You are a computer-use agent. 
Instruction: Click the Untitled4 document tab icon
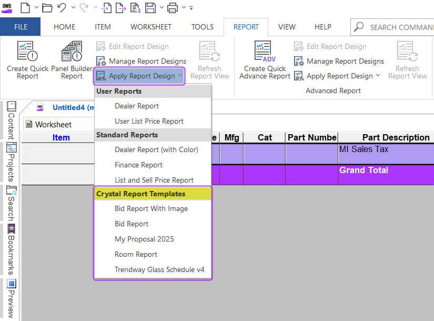tap(40, 107)
